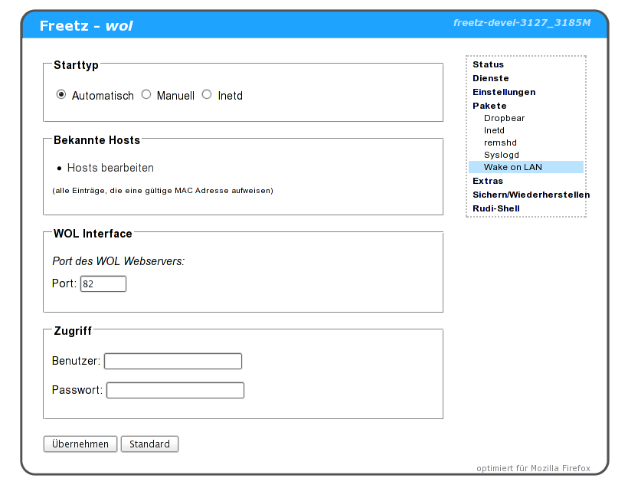Select the Manuell start type option

[146, 95]
